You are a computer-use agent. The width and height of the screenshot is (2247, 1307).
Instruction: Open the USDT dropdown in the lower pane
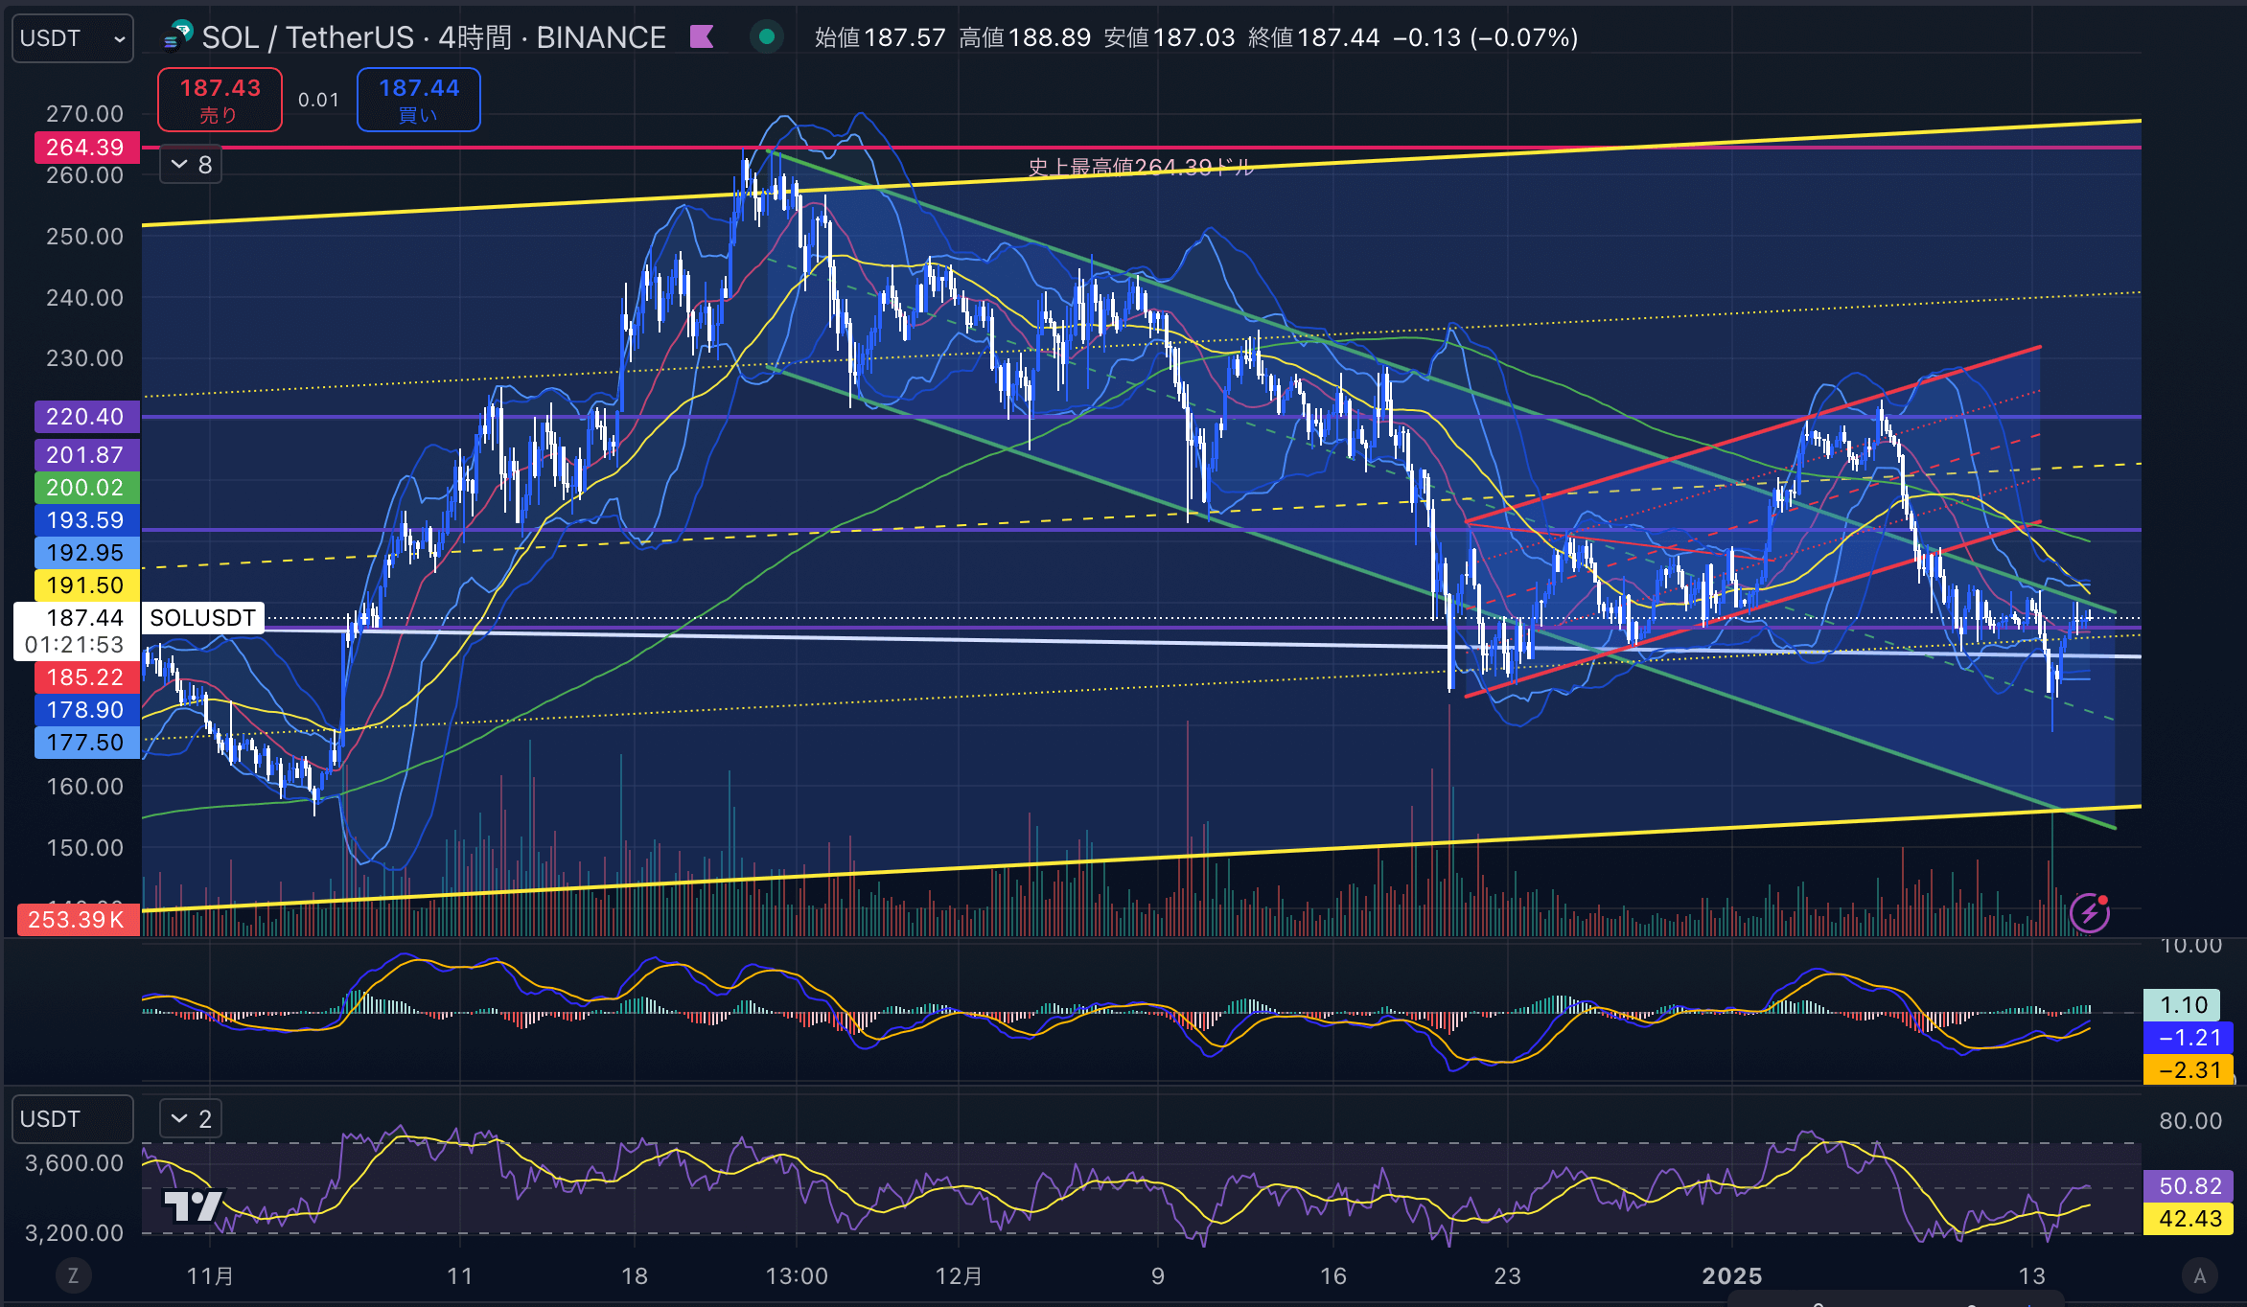[73, 1119]
